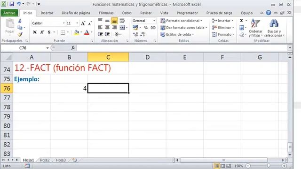The image size is (301, 169).
Task: Toggle italic formatting (K)
Action: 42,32
